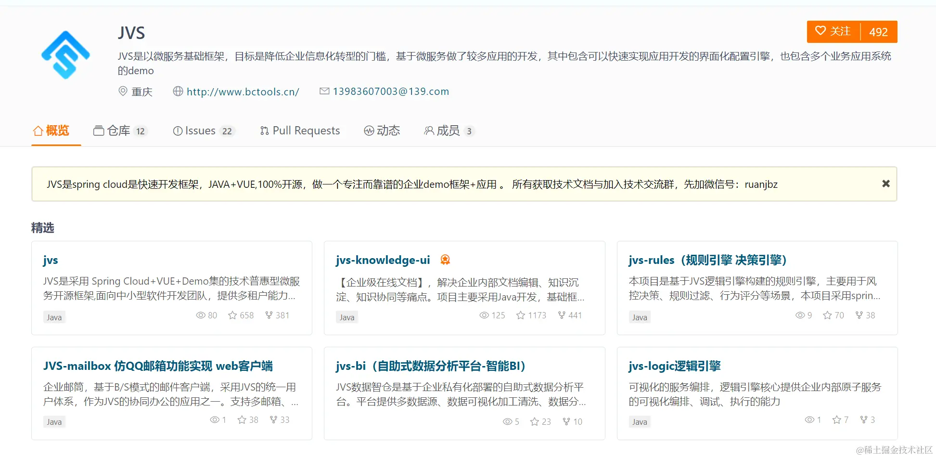Dismiss the yellow announcement banner
The height and width of the screenshot is (458, 936).
click(886, 183)
